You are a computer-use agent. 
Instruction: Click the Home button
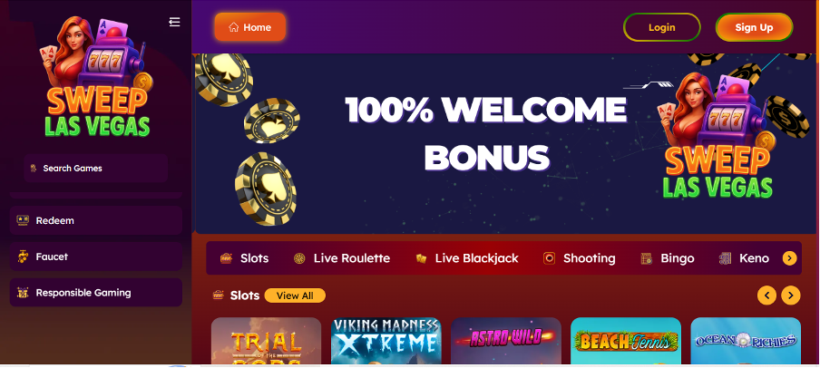click(x=250, y=27)
